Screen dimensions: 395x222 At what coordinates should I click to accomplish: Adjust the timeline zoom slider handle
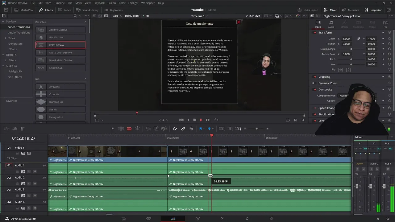256,129
